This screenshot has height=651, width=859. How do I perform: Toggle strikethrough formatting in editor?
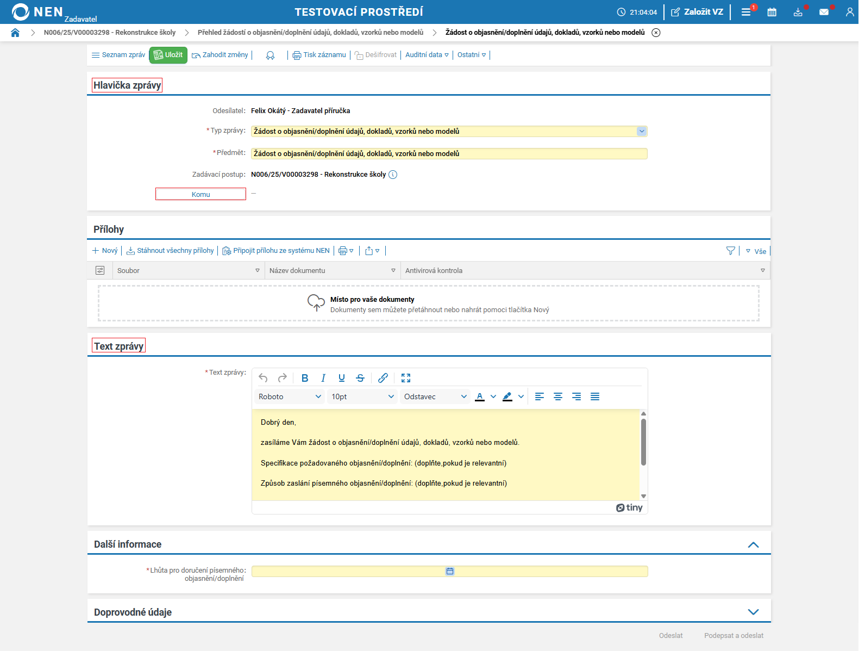point(360,378)
